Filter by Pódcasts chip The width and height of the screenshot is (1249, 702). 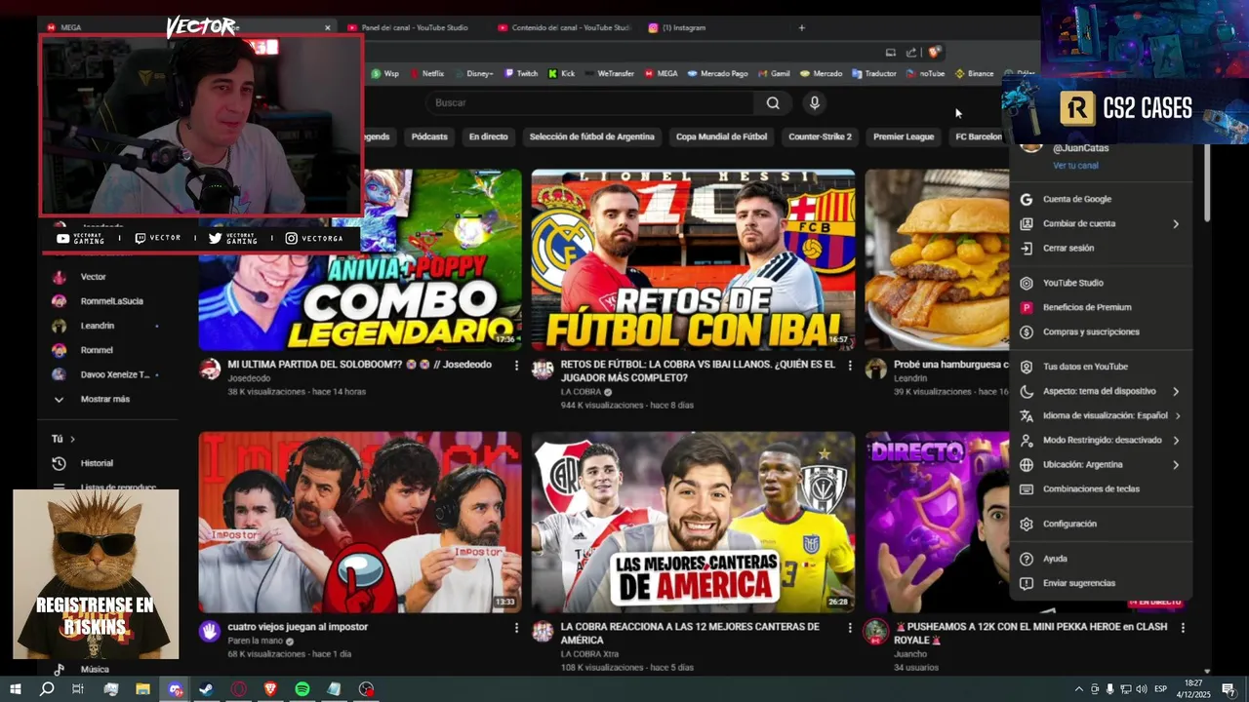click(x=429, y=136)
